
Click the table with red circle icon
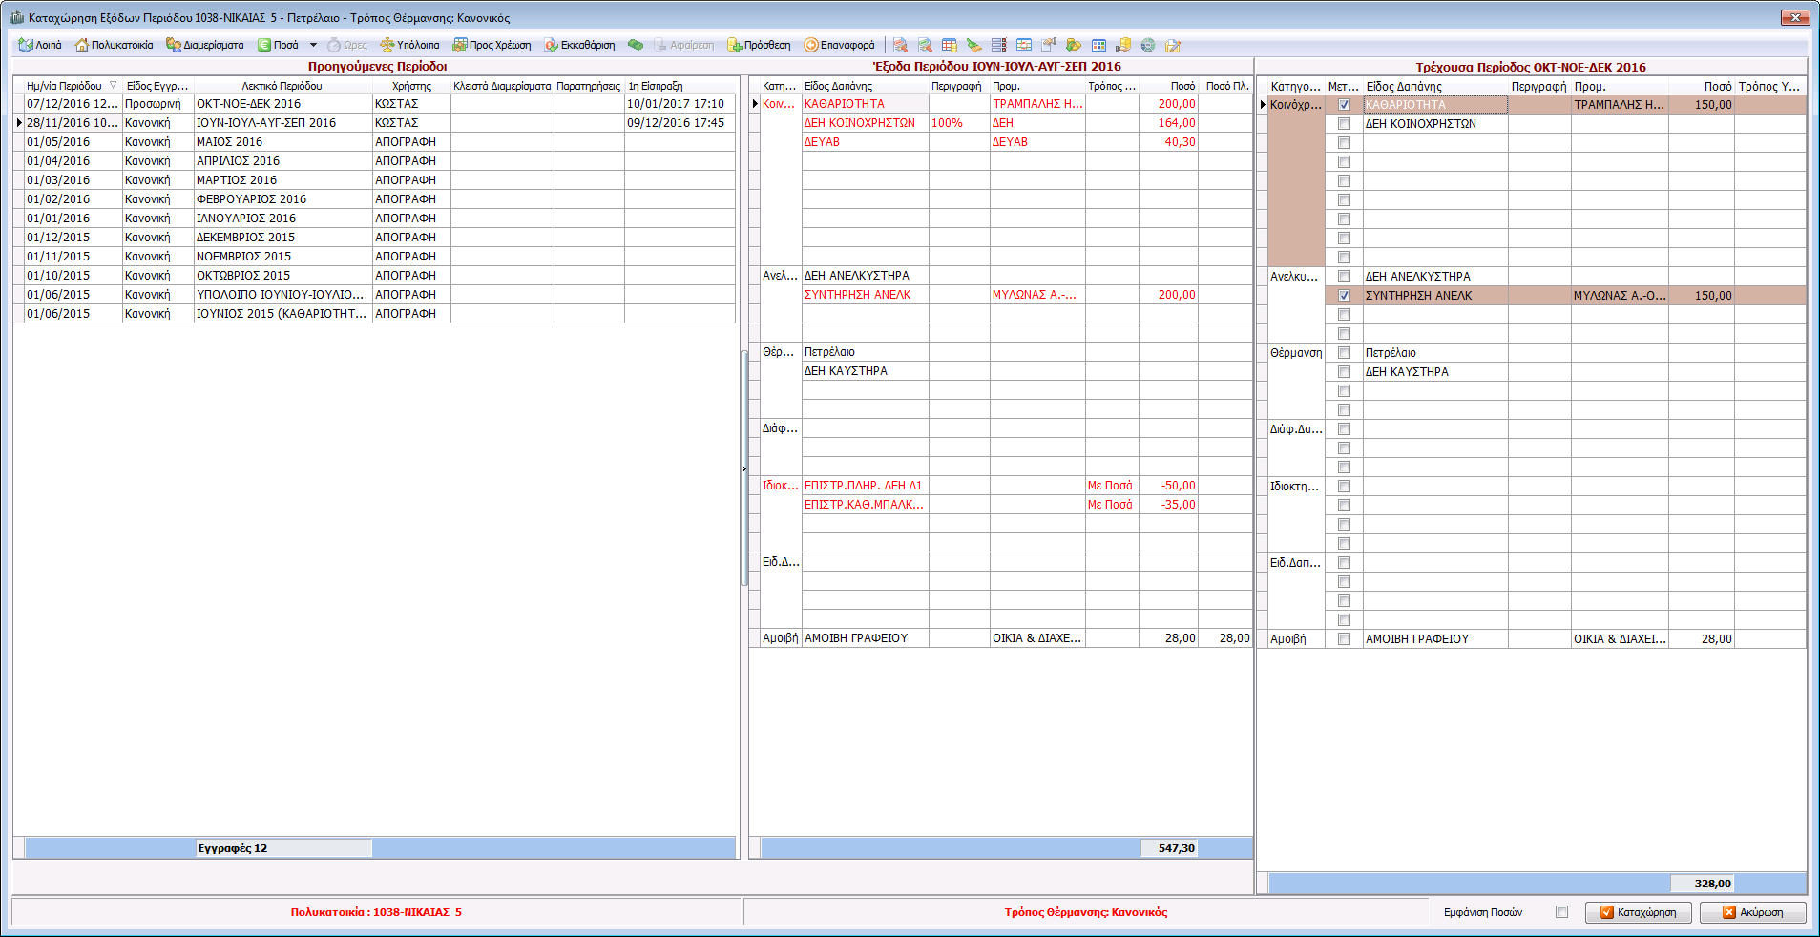pyautogui.click(x=1024, y=45)
